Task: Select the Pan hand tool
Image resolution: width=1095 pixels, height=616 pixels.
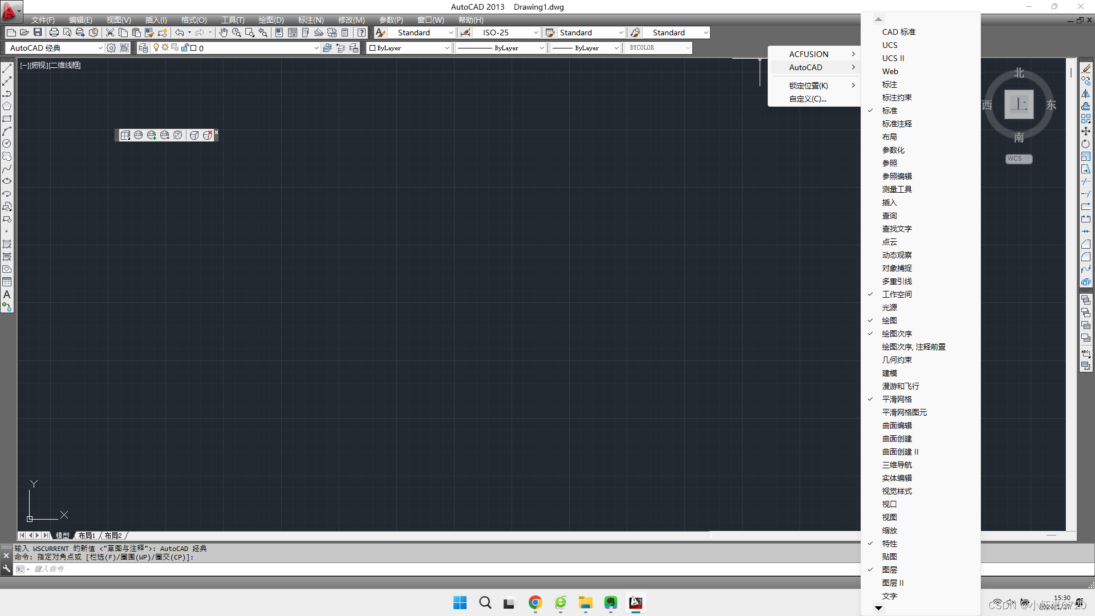Action: pyautogui.click(x=224, y=33)
